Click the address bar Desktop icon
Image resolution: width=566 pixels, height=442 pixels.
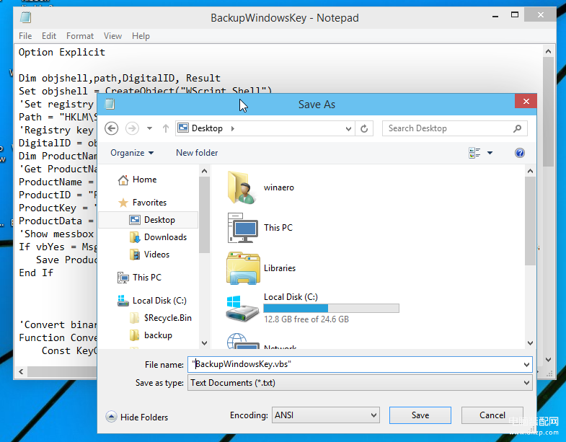tap(183, 128)
